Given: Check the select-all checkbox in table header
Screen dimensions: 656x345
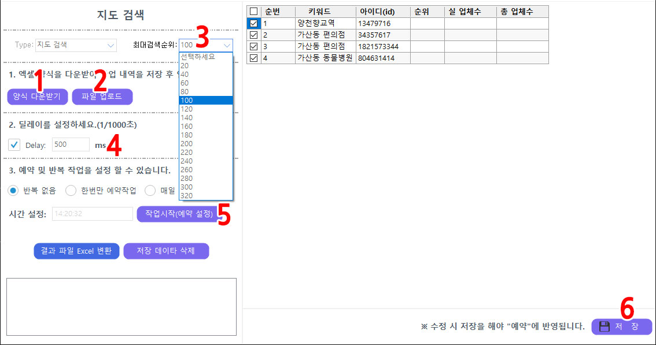Looking at the screenshot, I should 253,12.
